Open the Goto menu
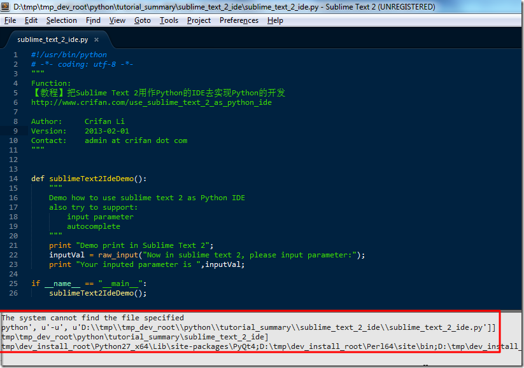 coord(143,20)
